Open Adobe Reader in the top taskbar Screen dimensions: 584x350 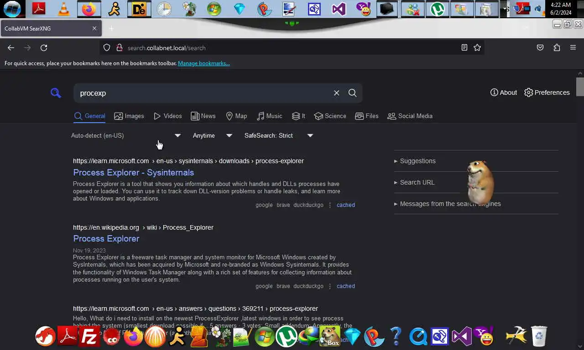[x=39, y=9]
